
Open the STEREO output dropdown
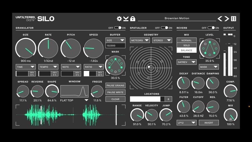coord(162,40)
